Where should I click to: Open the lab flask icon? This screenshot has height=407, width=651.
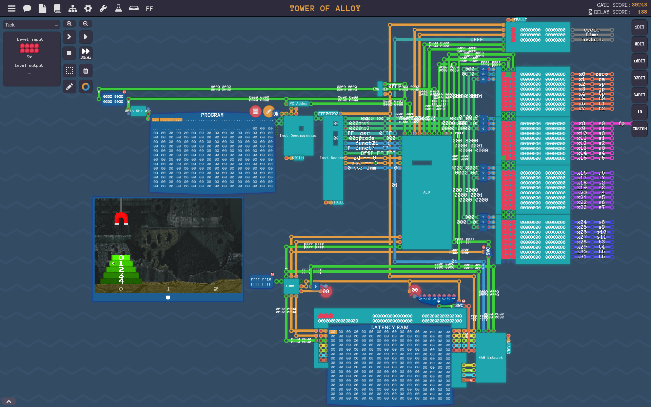pos(118,8)
